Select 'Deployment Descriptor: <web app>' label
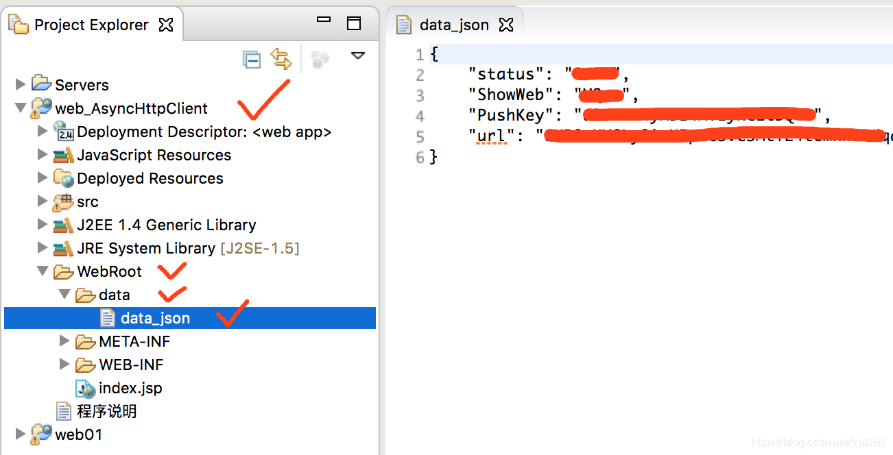 click(x=204, y=132)
